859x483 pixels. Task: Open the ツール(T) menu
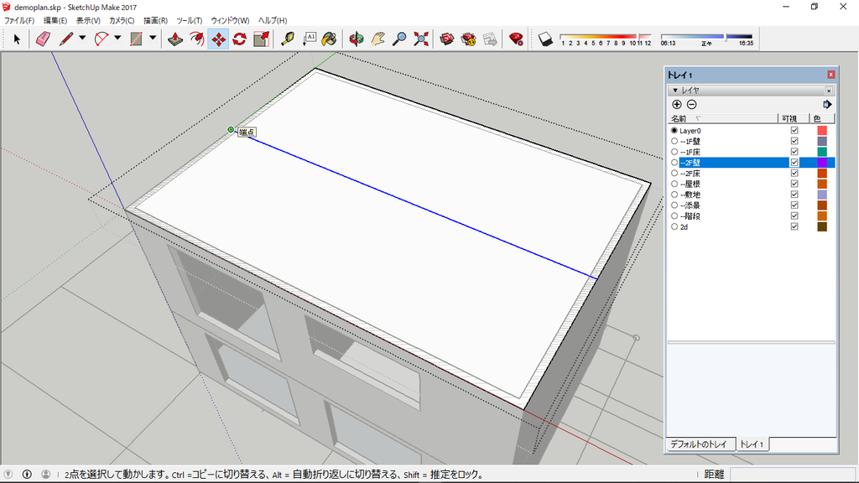point(189,20)
